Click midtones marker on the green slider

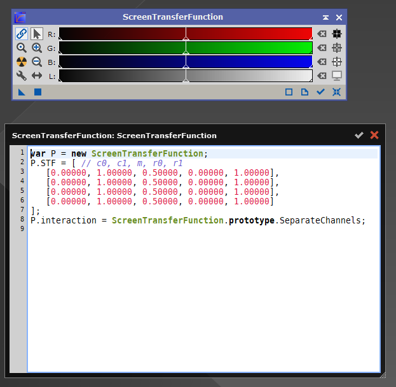[x=186, y=52]
